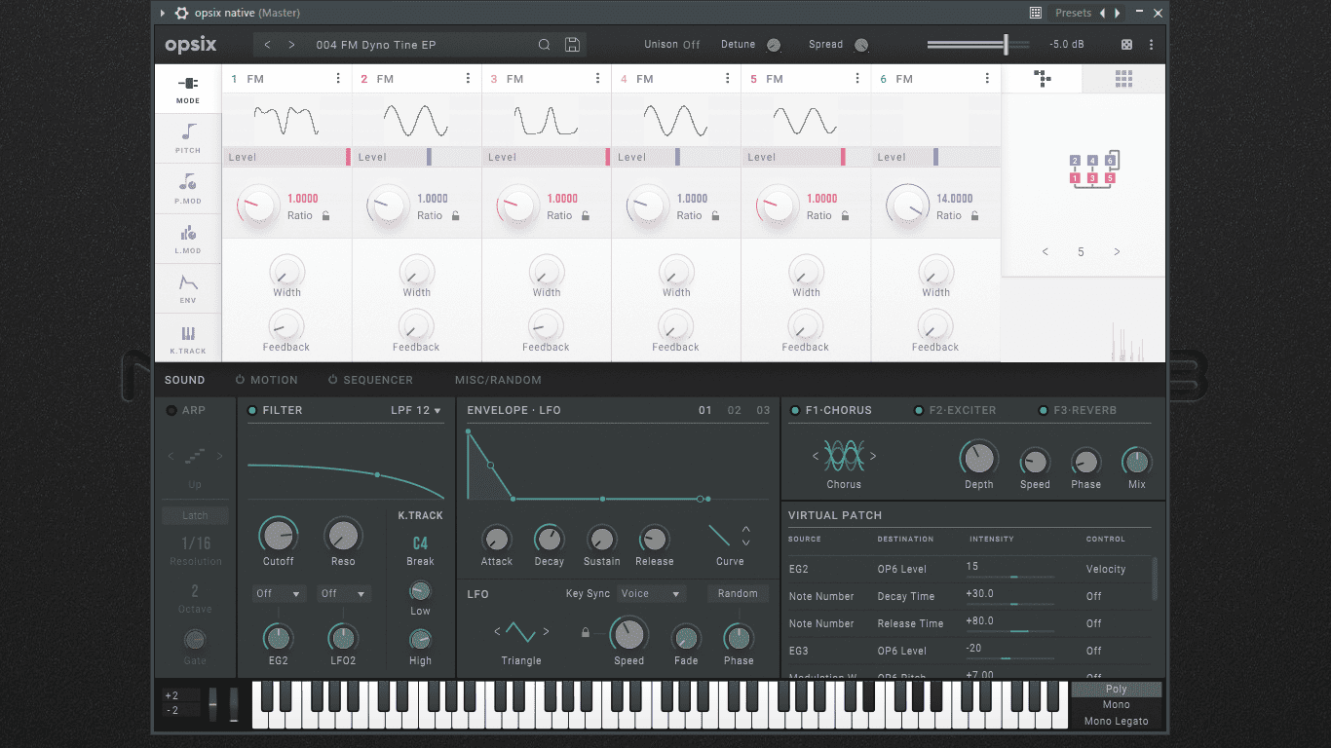Click the Chorus effect type icon
Screen dimensions: 1331x748
click(844, 456)
